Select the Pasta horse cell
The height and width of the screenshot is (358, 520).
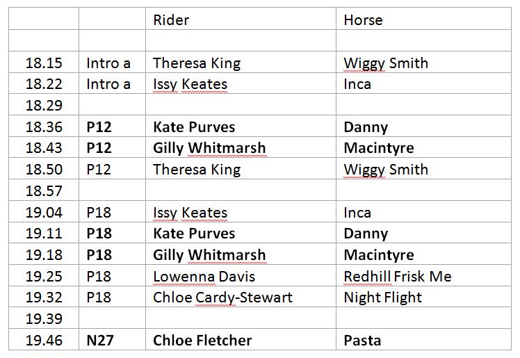click(x=362, y=341)
